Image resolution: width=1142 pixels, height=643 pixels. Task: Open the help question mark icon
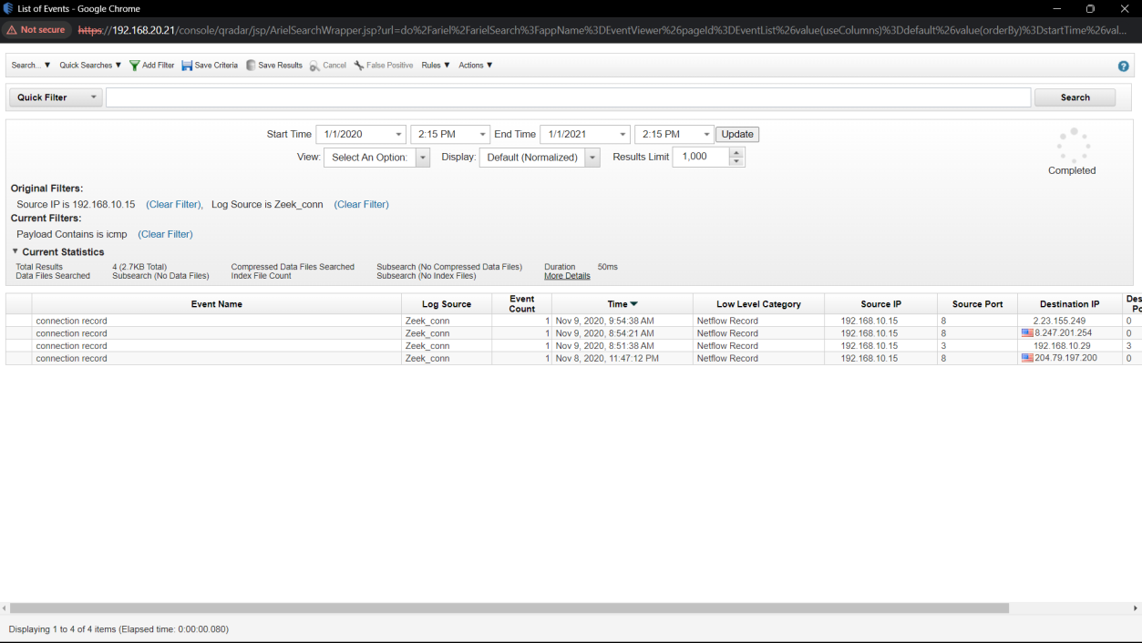(1123, 66)
